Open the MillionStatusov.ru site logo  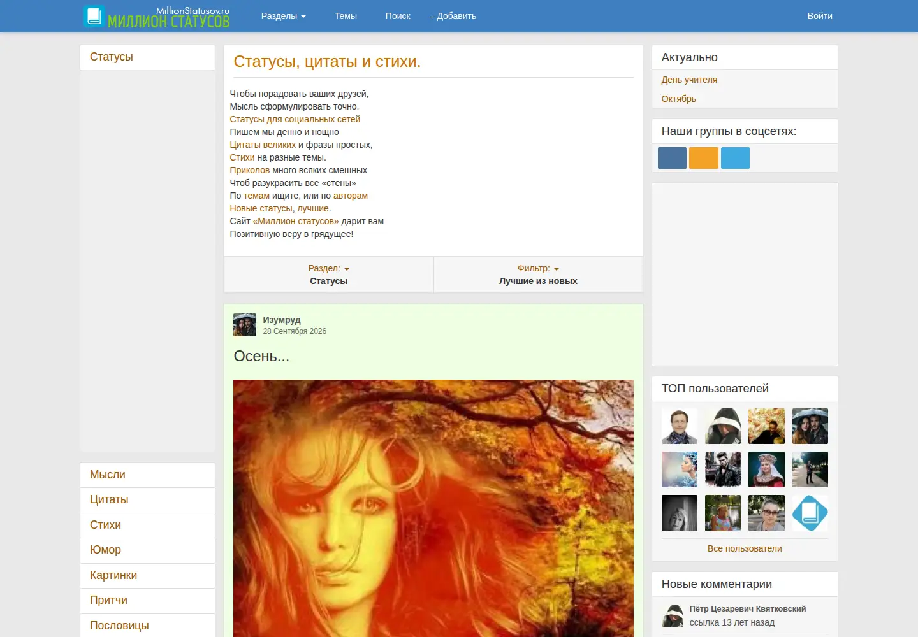pyautogui.click(x=157, y=17)
